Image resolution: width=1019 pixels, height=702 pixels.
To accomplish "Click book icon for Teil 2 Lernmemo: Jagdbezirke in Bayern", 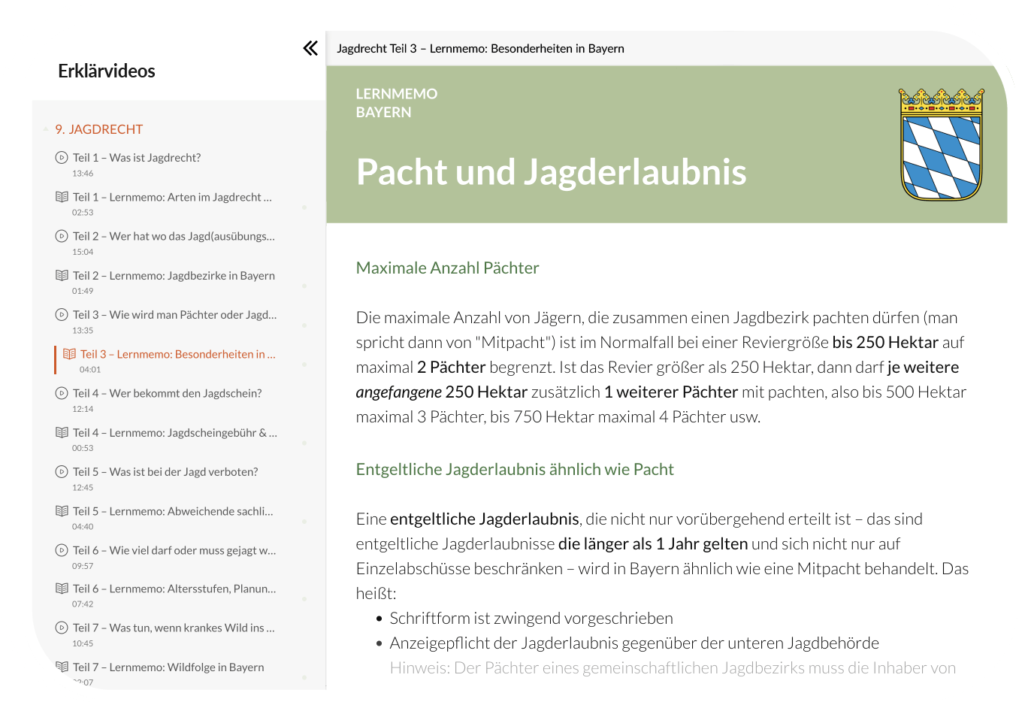I will [62, 276].
